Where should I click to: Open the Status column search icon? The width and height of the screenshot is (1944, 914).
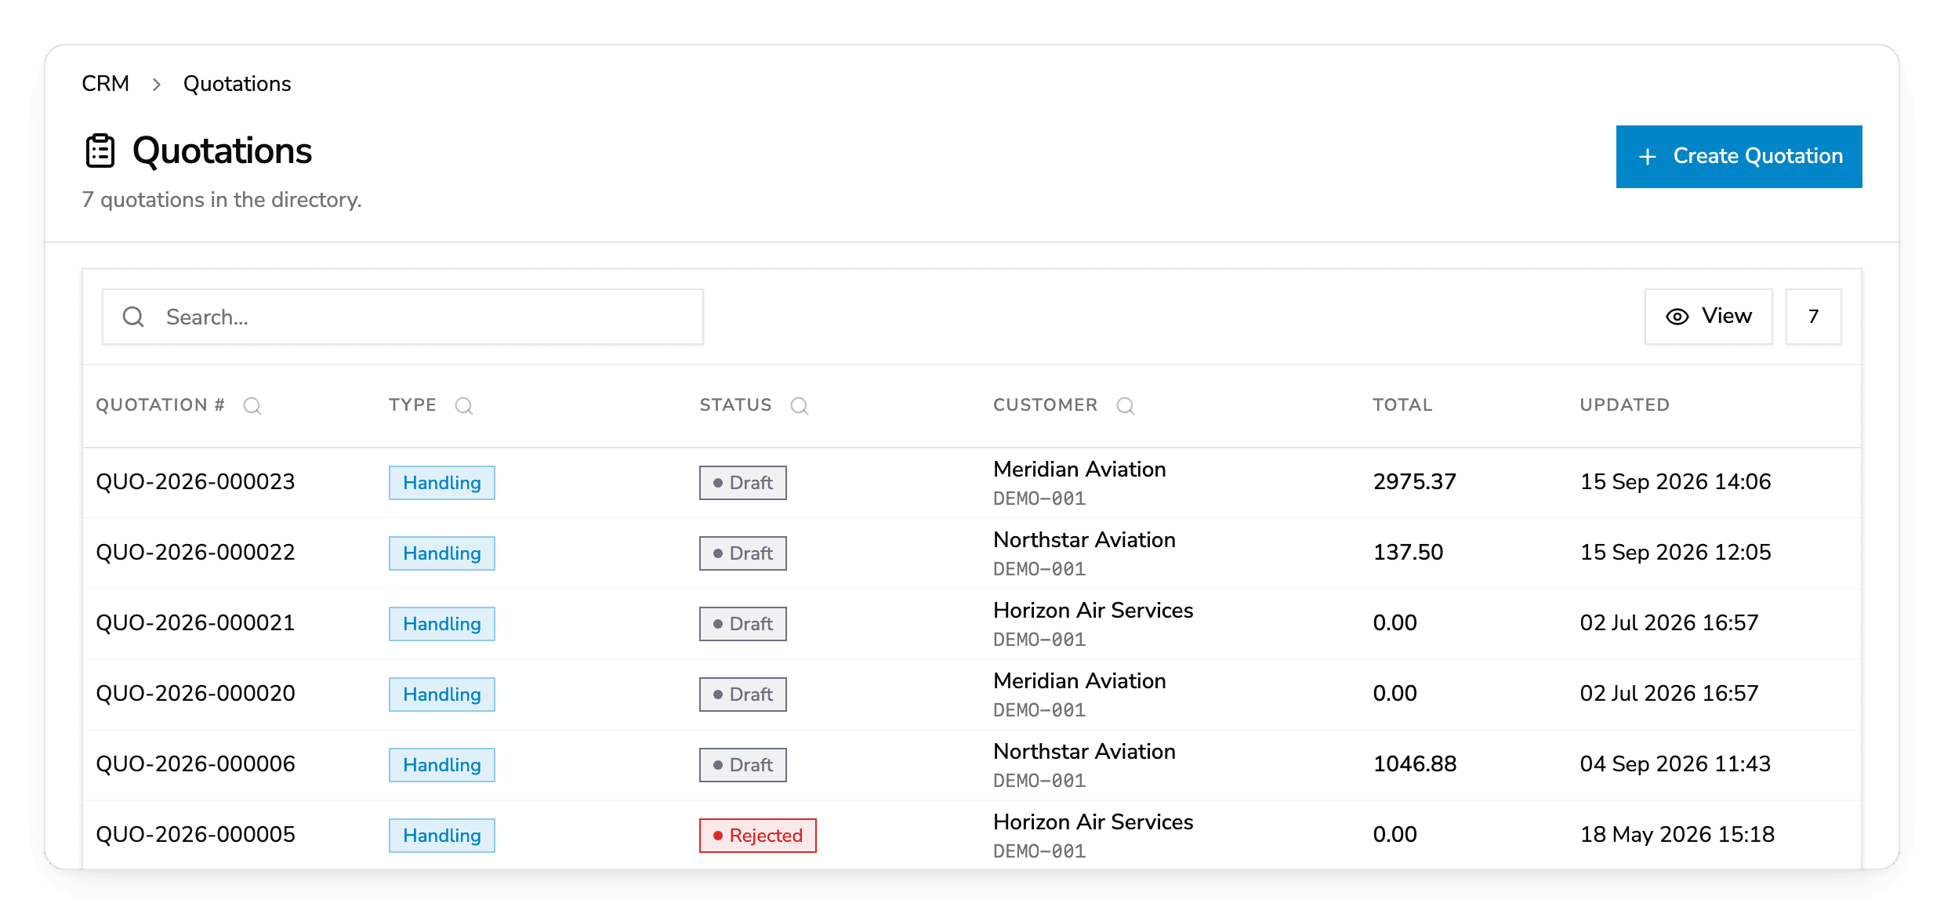point(800,405)
